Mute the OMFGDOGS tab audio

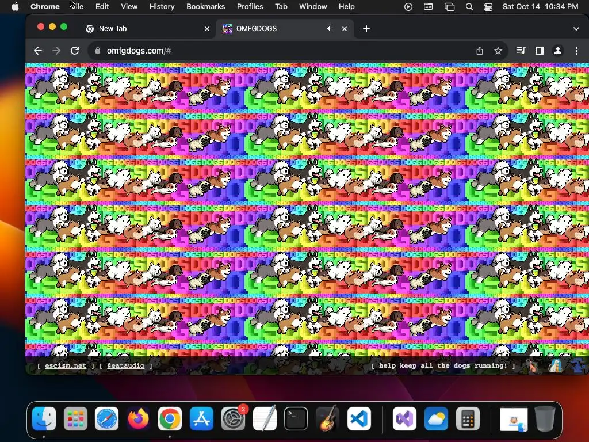pos(330,29)
